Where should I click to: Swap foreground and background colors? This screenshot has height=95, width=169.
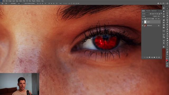click(168, 59)
